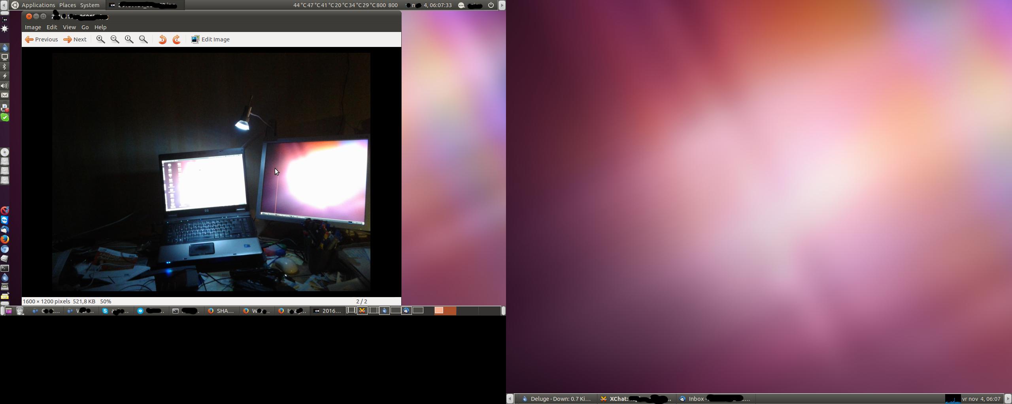1012x404 pixels.
Task: Click the power button in top panel
Action: tap(491, 5)
